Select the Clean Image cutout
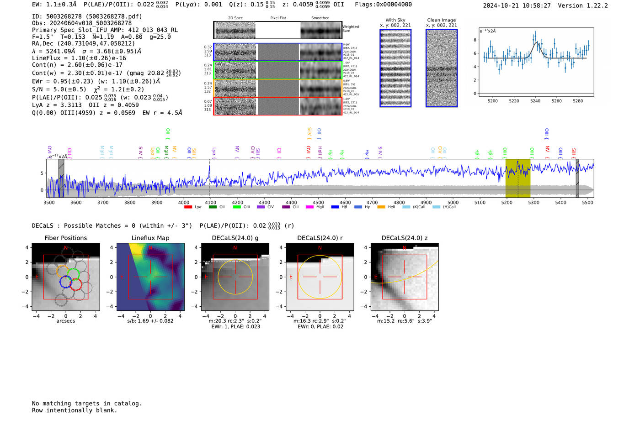Viewport: 640px width, 435px height. 442,68
